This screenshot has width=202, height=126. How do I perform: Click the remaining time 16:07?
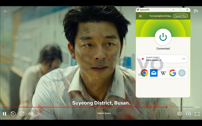point(197,107)
